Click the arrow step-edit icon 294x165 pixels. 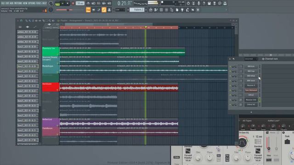click(93, 10)
